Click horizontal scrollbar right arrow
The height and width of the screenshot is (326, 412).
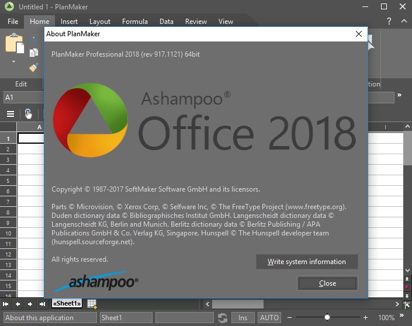point(397,304)
